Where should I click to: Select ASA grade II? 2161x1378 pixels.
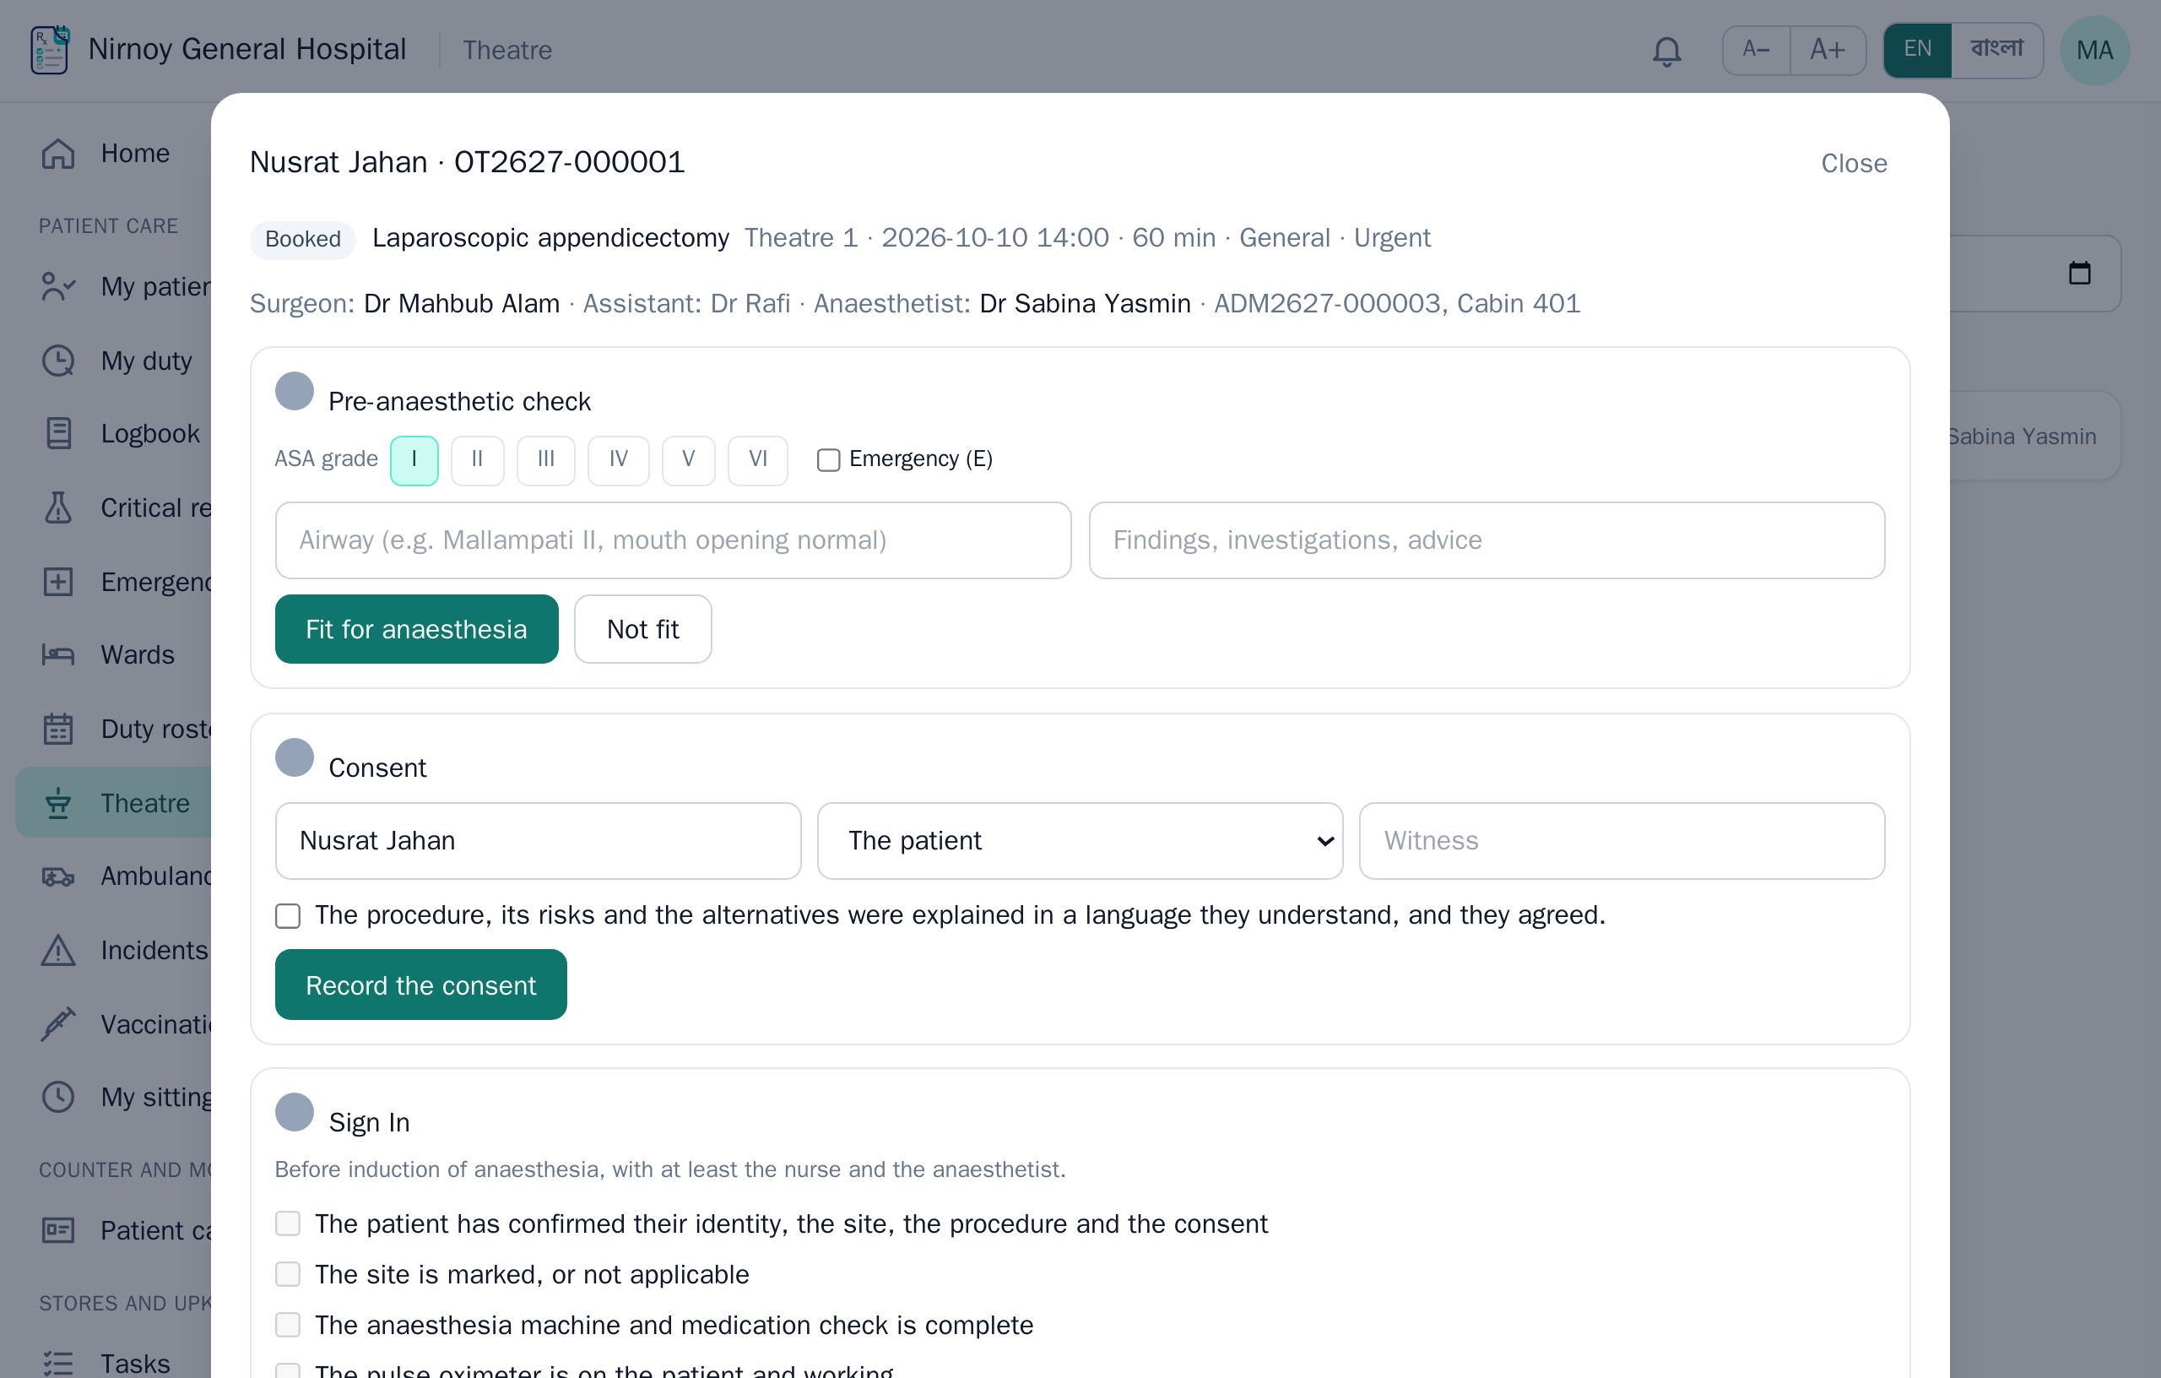click(478, 460)
